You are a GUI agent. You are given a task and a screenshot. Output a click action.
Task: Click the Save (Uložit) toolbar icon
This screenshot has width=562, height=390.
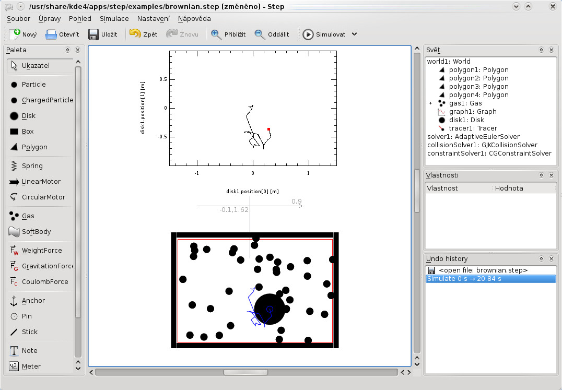[93, 34]
